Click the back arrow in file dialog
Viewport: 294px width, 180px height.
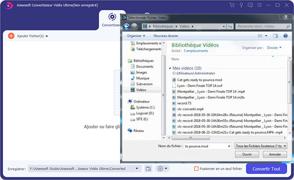pos(126,26)
